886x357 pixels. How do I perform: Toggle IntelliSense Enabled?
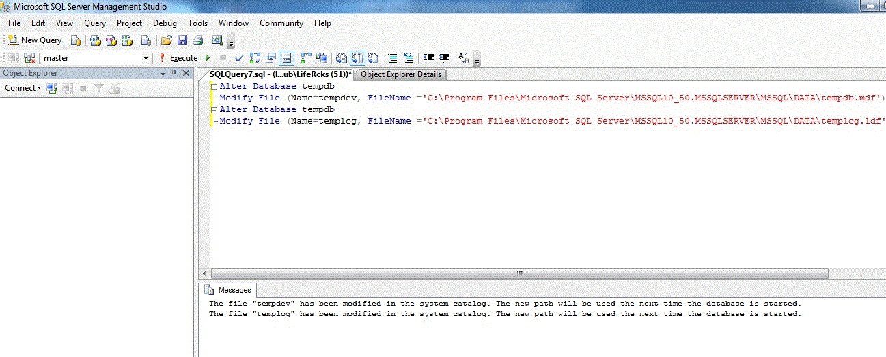(x=287, y=58)
